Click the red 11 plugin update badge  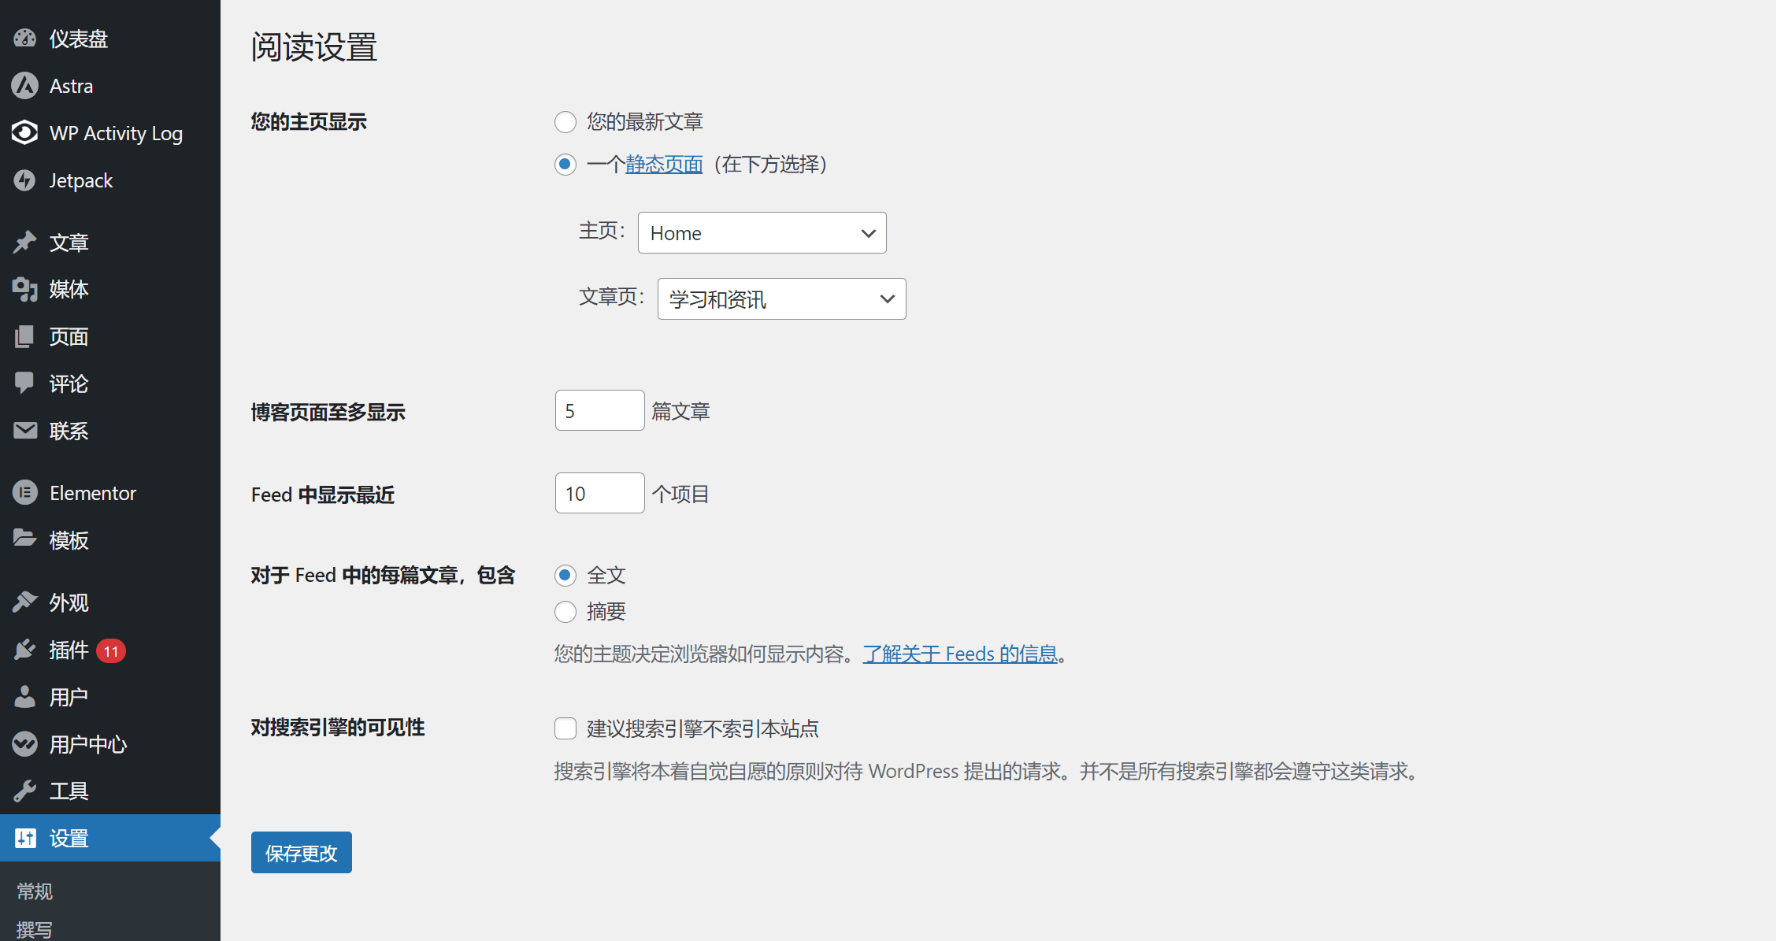pyautogui.click(x=111, y=650)
